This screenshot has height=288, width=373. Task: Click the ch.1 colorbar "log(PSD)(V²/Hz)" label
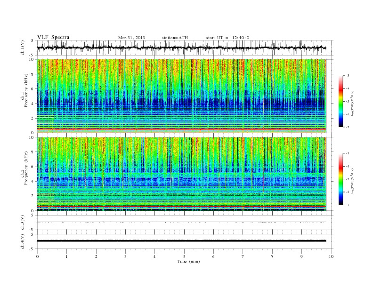[352, 104]
